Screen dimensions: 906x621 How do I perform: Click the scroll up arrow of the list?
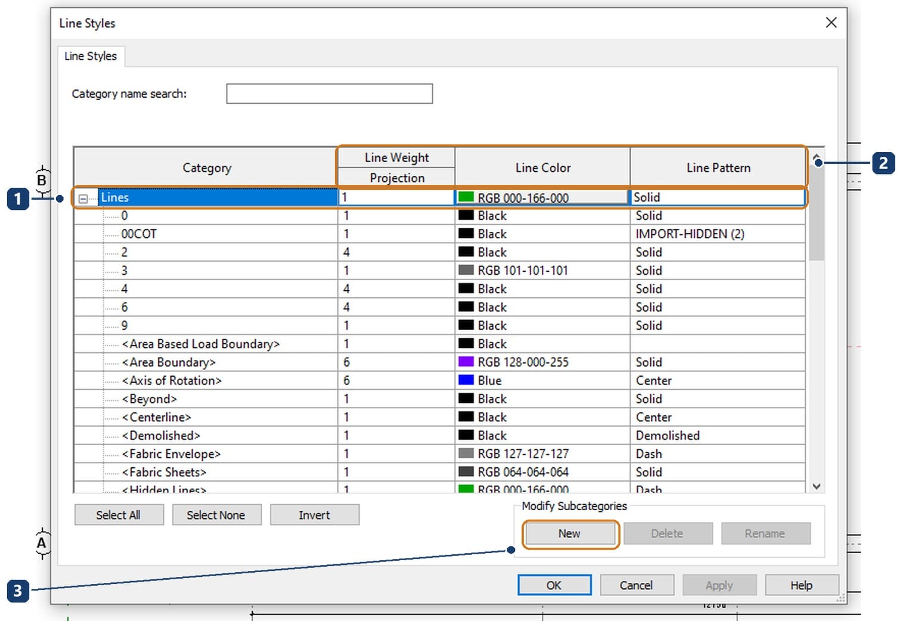[817, 157]
